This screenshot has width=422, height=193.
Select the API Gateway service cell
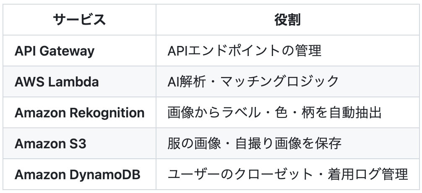pos(55,51)
